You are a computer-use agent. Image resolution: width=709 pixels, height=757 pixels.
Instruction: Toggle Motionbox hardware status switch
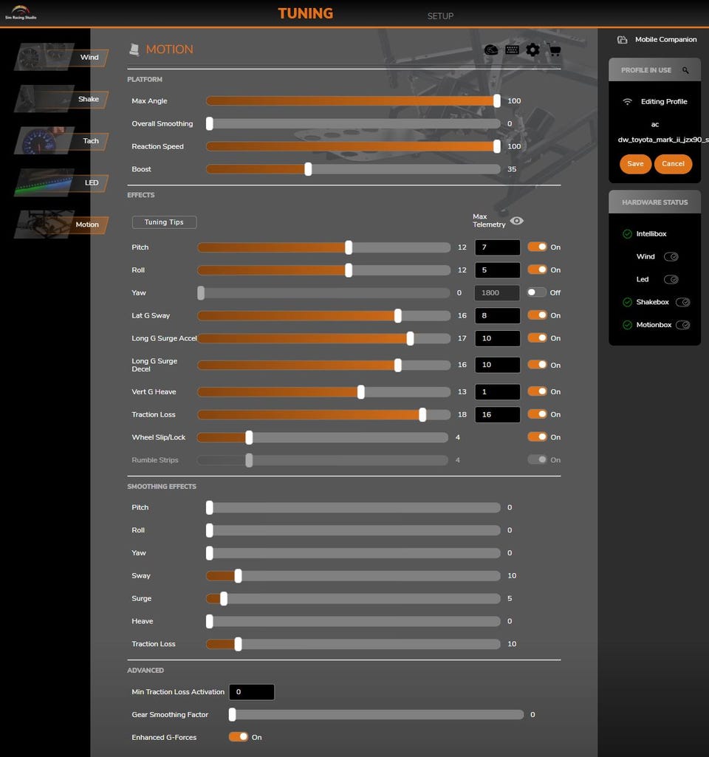(683, 325)
